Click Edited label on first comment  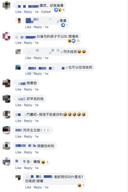point(46,12)
